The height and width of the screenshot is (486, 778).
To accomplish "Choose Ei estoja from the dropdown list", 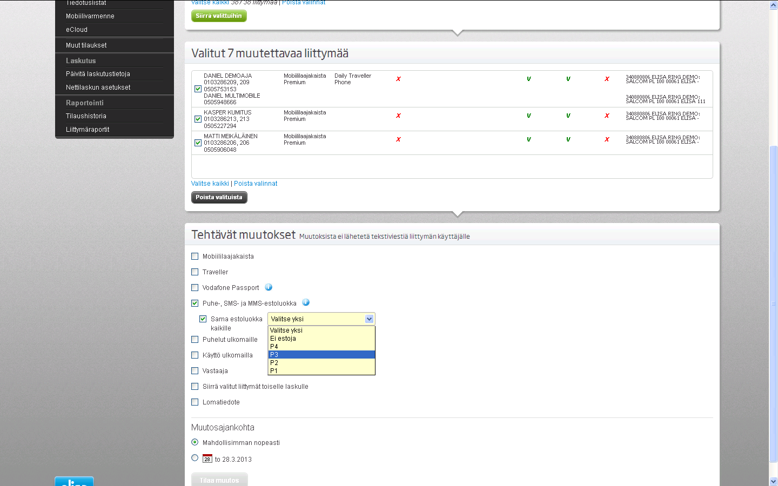I will 321,338.
